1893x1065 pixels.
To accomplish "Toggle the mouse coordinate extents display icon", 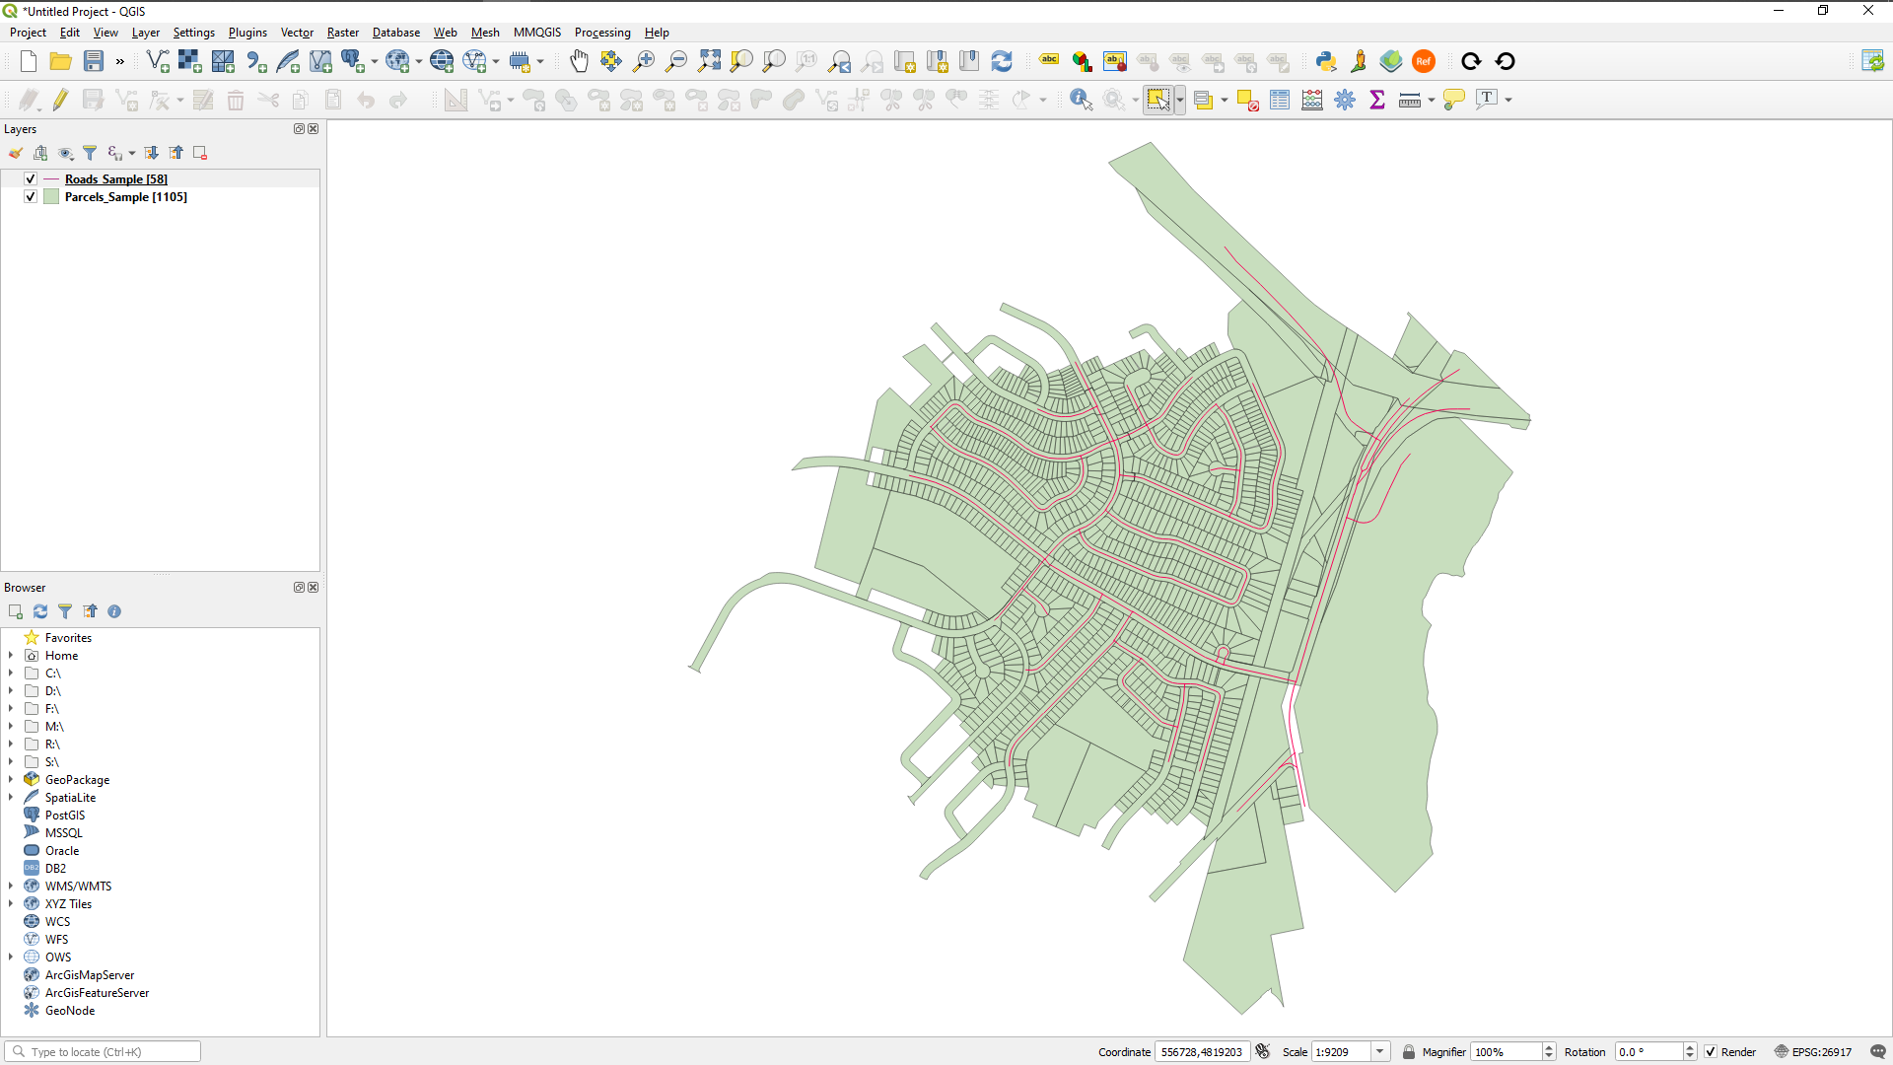I will click(1263, 1051).
